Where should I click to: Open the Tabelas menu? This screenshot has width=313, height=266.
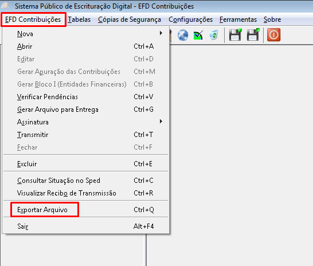[x=79, y=19]
